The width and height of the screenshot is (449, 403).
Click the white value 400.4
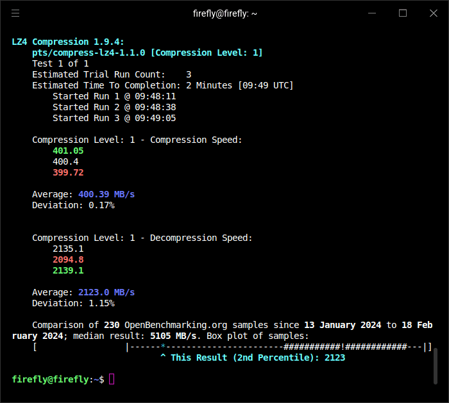tap(65, 161)
